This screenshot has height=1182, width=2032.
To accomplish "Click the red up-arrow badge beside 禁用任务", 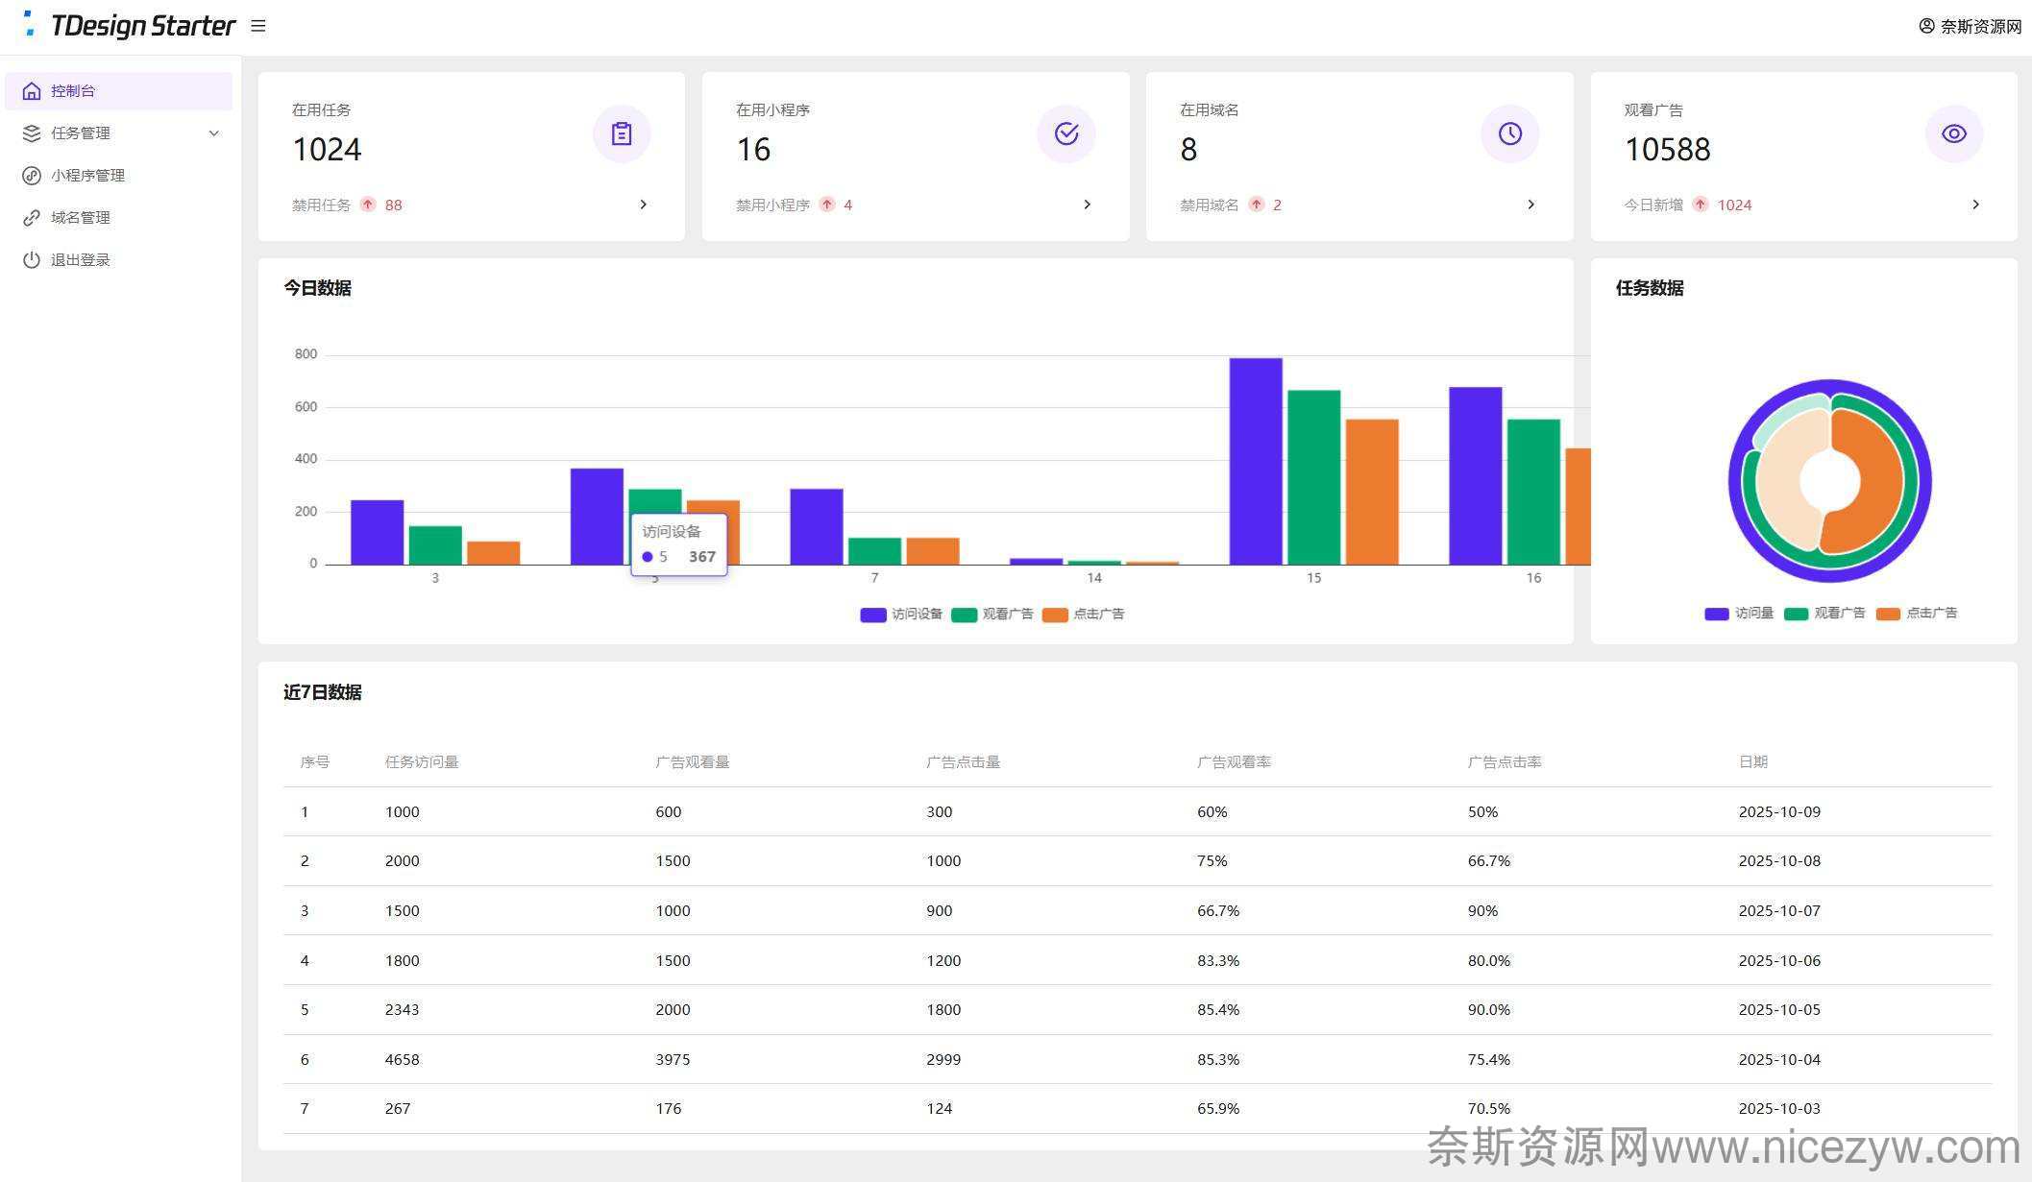I will click(368, 205).
